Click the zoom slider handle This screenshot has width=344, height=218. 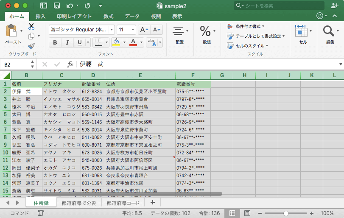286,213
